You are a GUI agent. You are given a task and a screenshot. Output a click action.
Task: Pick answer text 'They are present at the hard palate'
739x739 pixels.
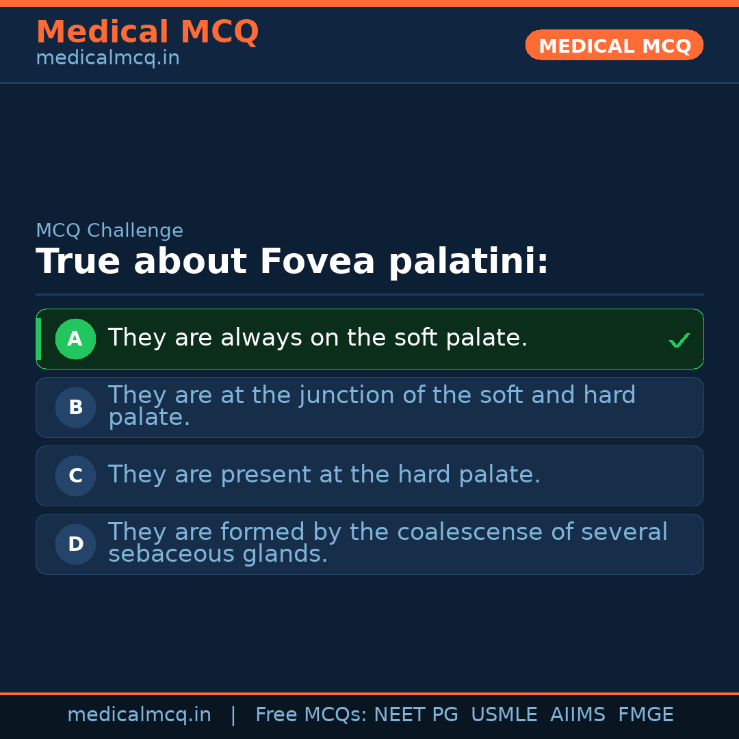324,475
